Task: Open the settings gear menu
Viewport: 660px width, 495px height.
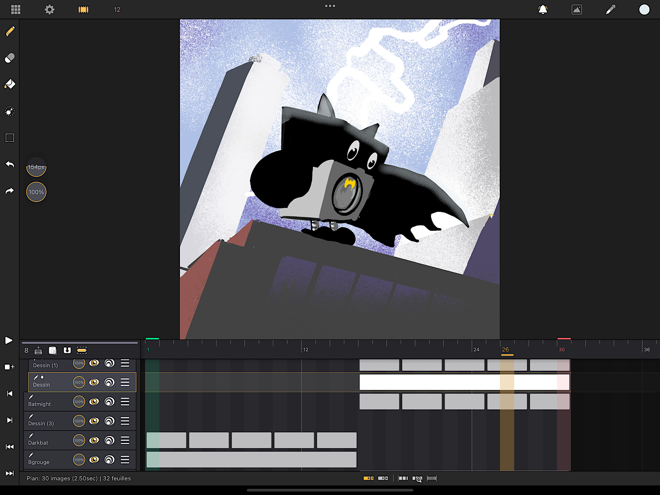Action: [x=50, y=10]
